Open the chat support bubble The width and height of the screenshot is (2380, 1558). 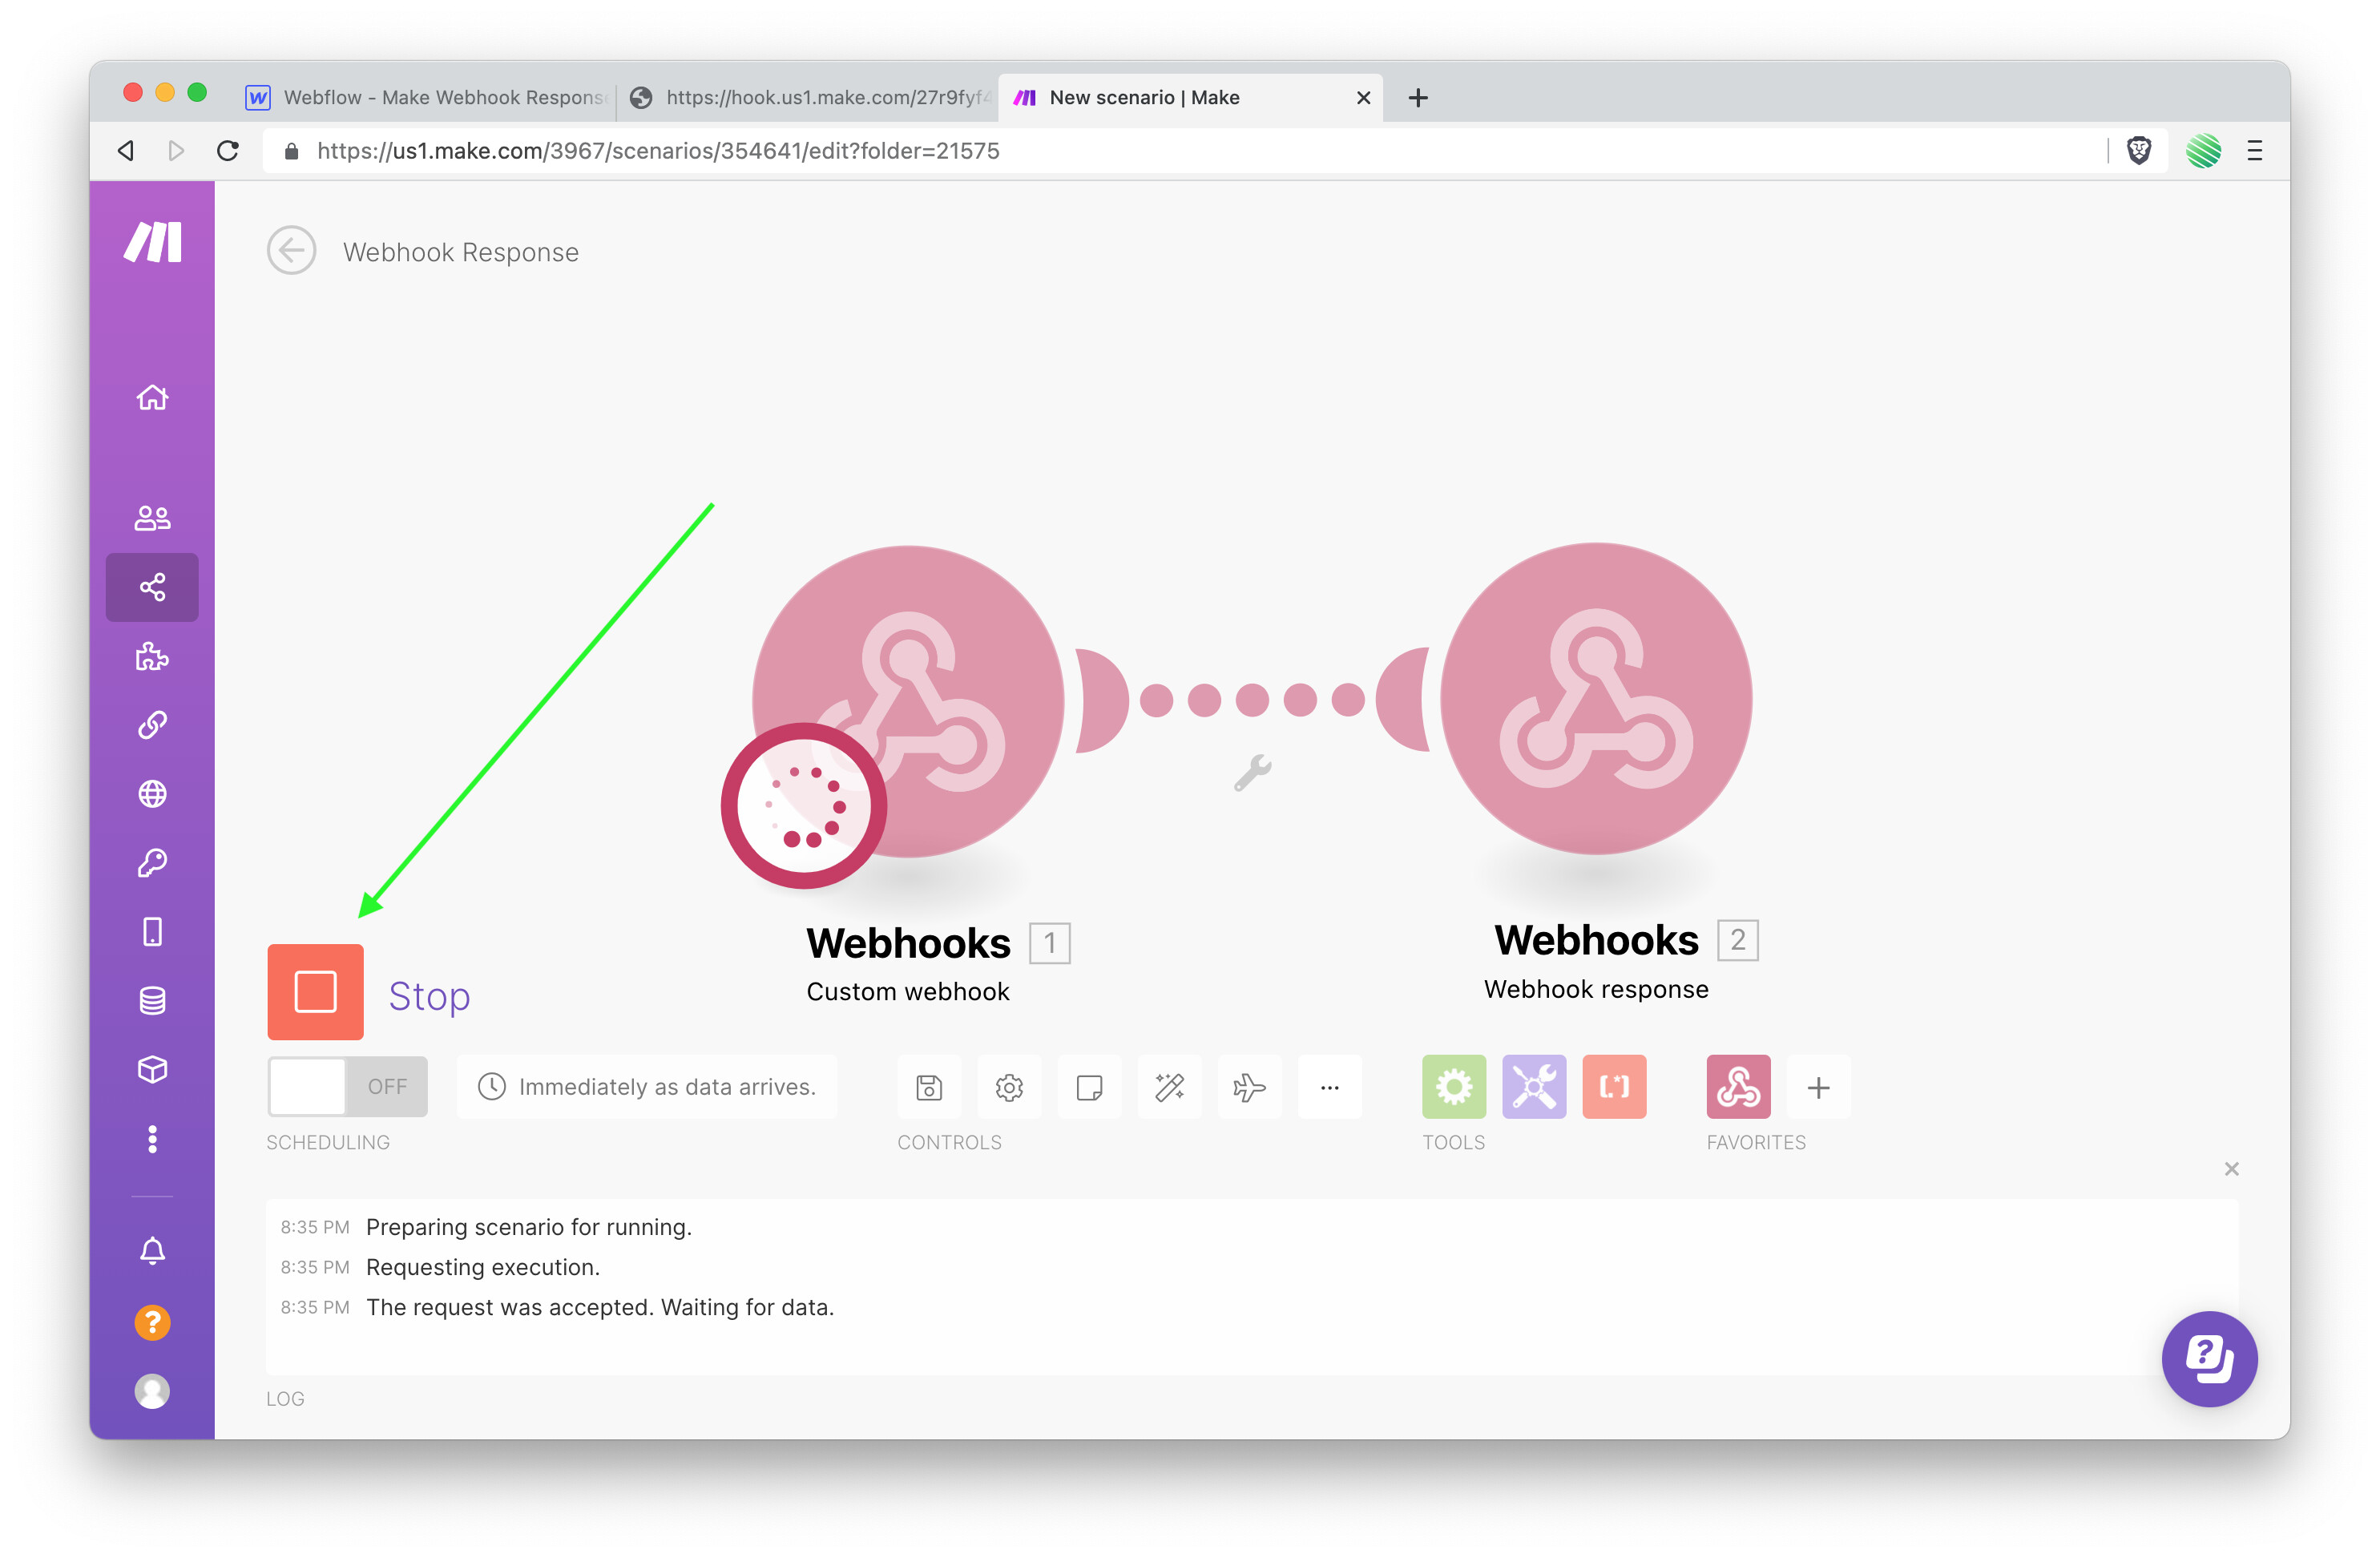click(x=2209, y=1358)
